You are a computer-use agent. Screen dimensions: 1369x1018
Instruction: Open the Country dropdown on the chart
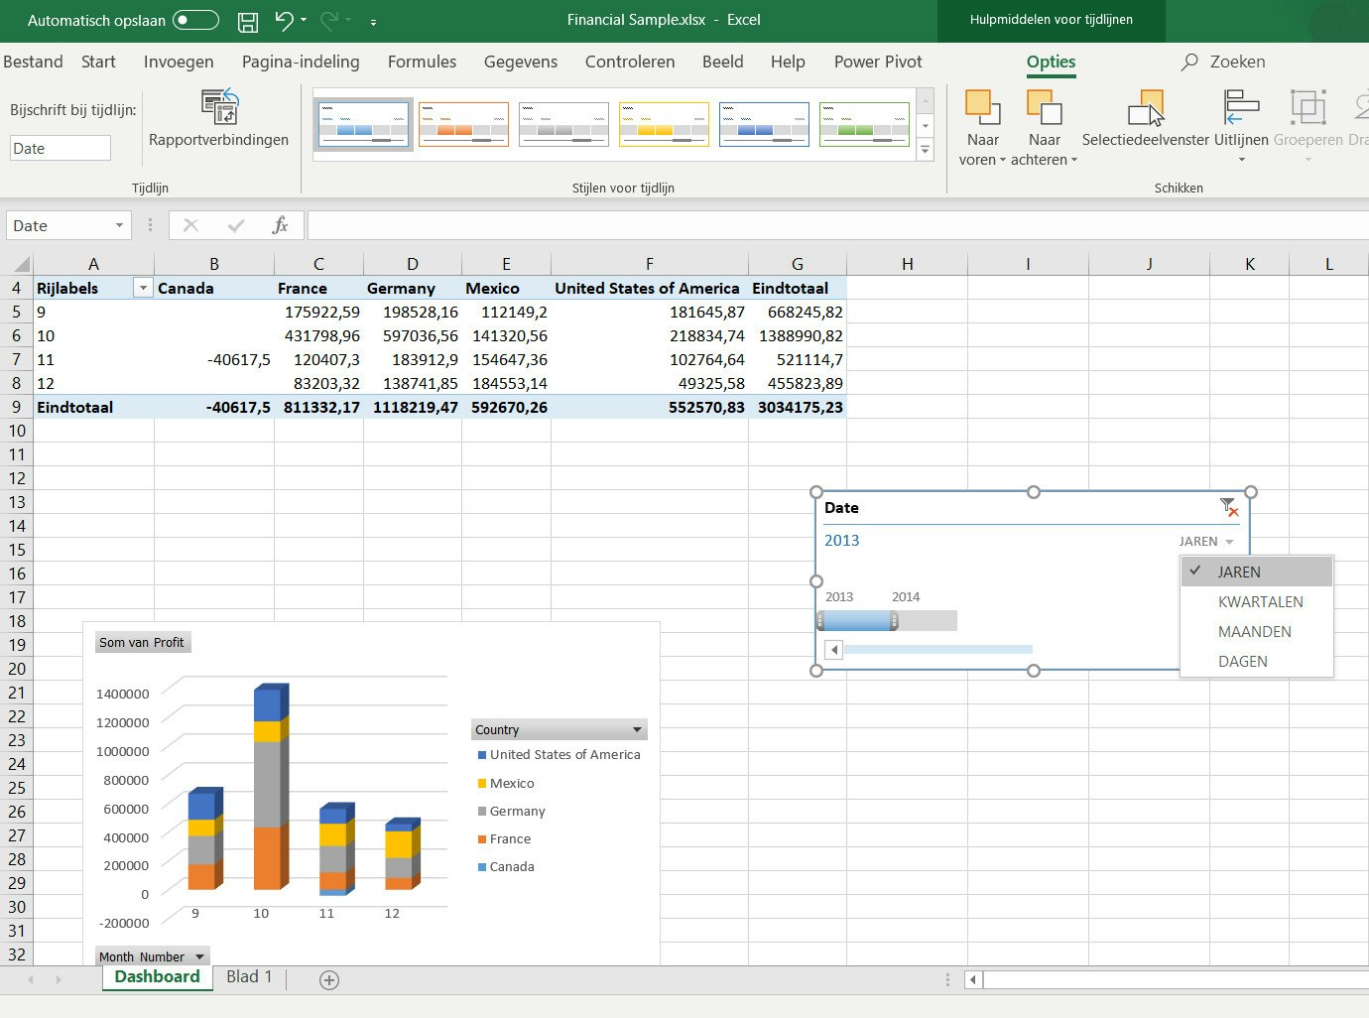(636, 729)
